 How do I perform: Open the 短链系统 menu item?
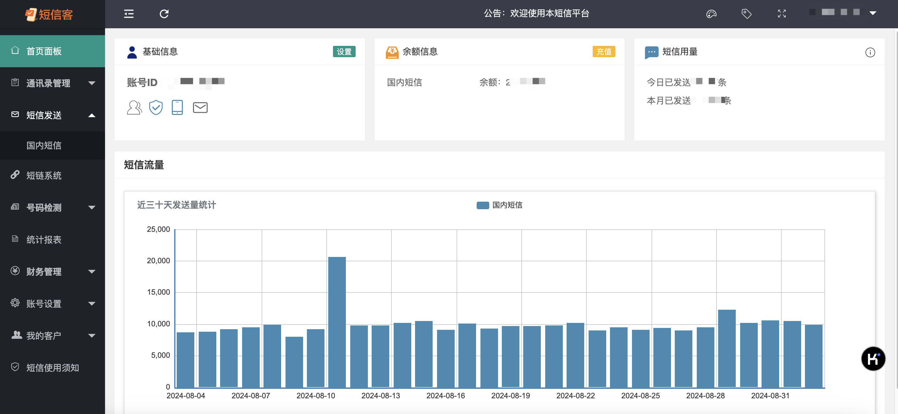click(52, 176)
